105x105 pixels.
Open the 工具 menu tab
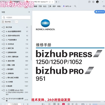[50, 6]
